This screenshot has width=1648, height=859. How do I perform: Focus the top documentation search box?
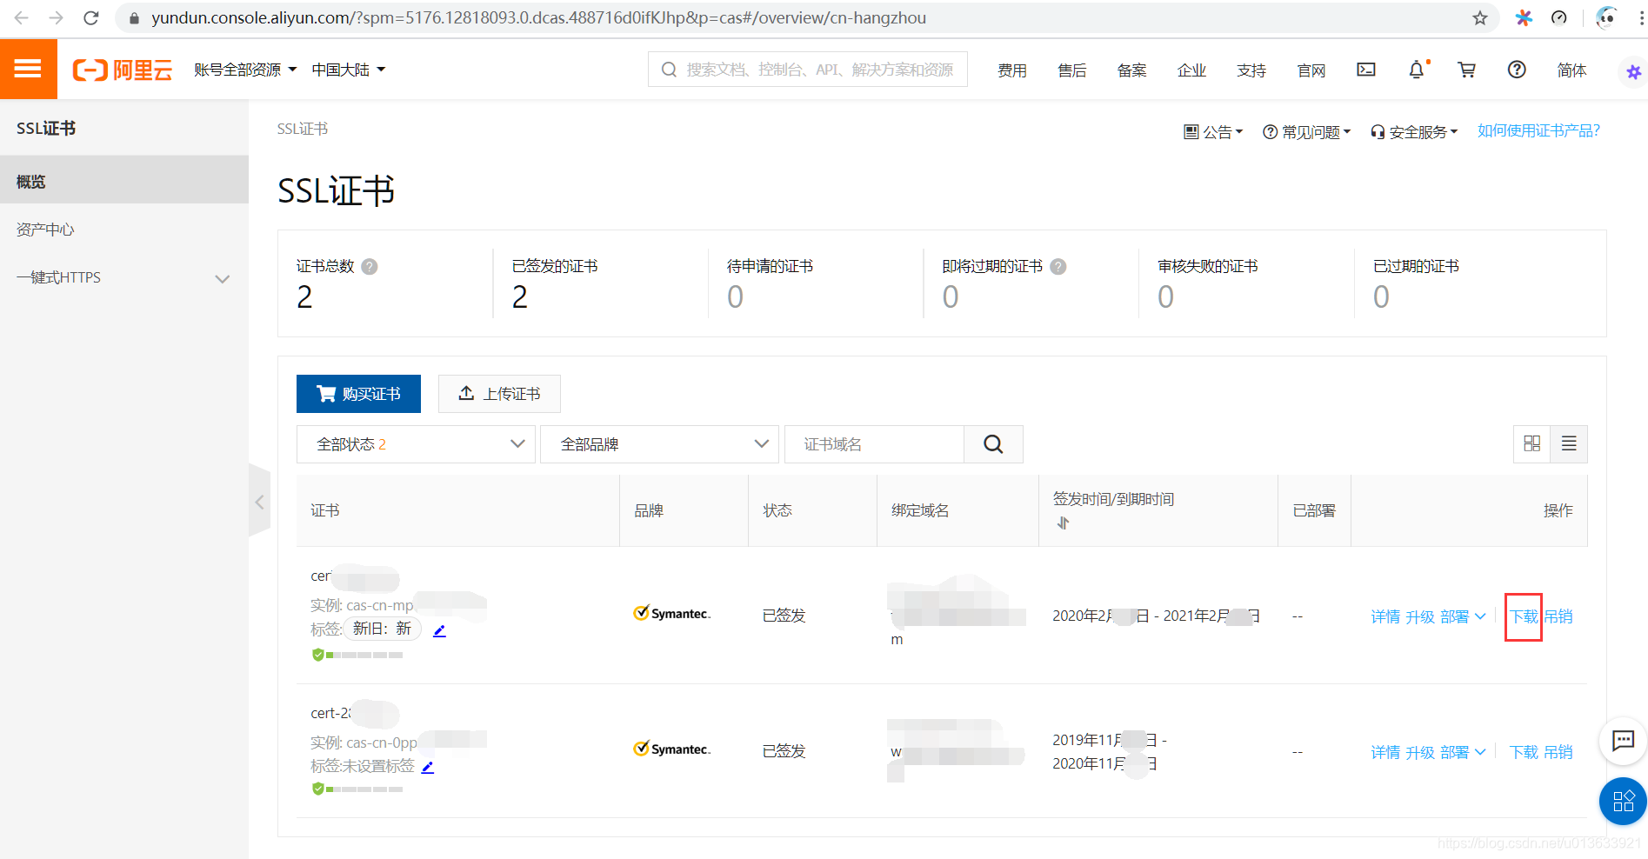[x=807, y=70]
